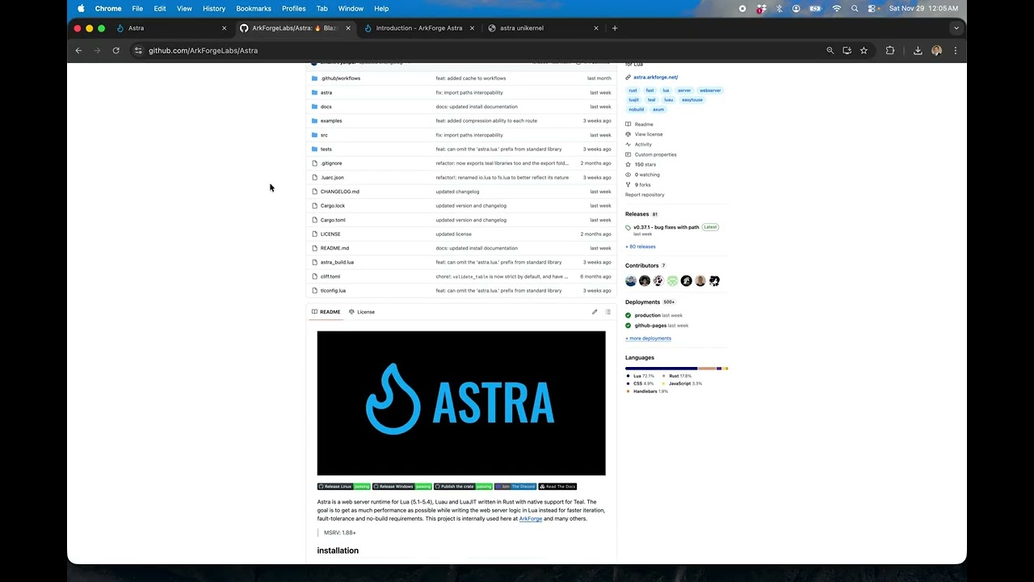Click the first contributor avatar
The width and height of the screenshot is (1034, 582).
pos(631,280)
